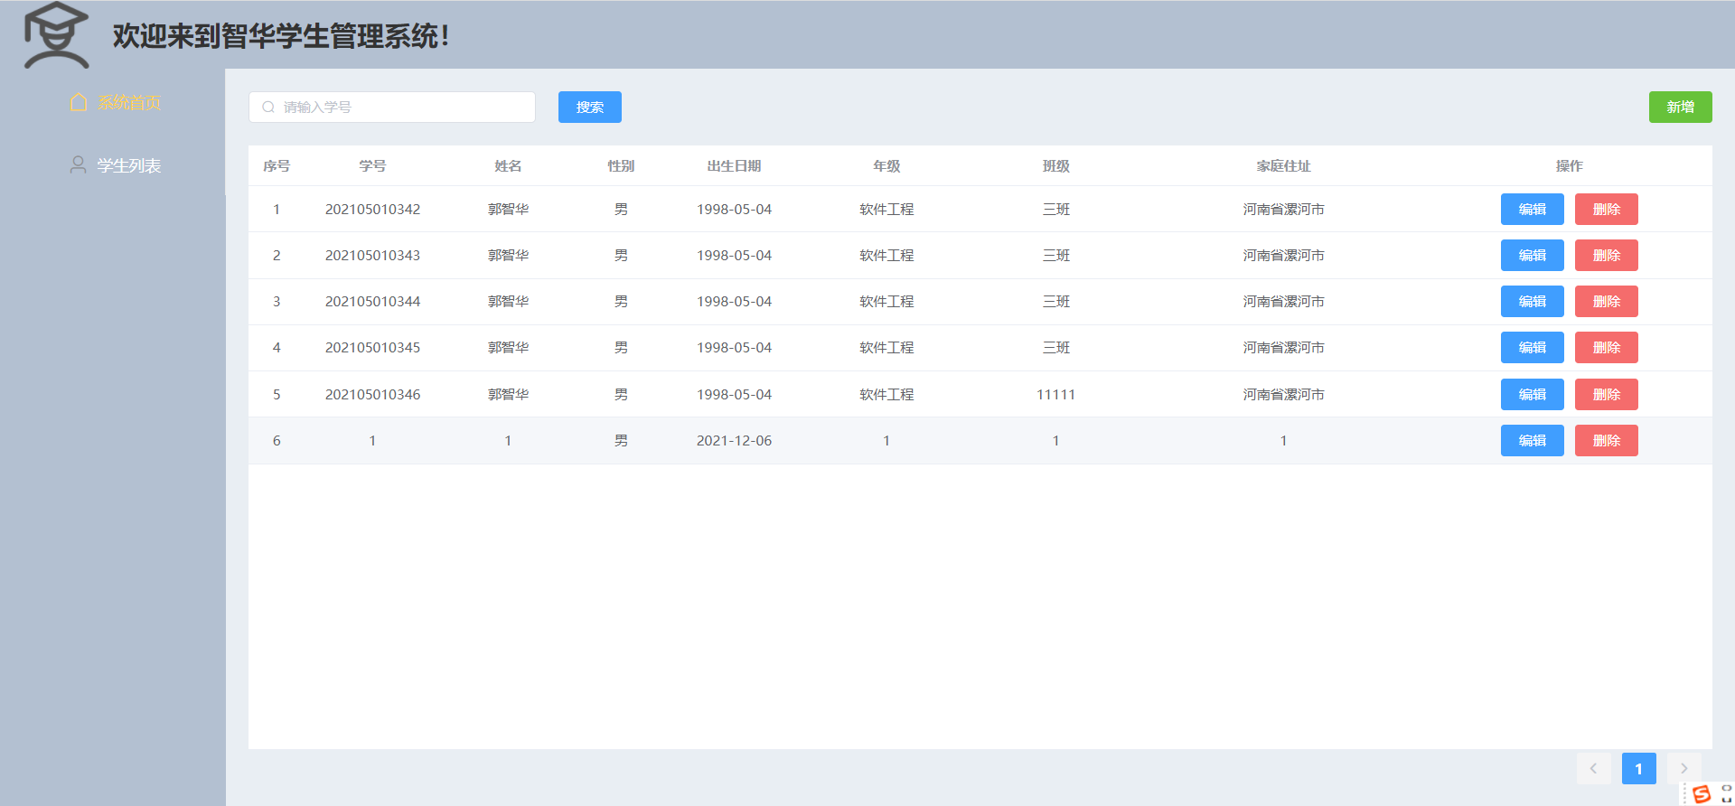Image resolution: width=1735 pixels, height=806 pixels.
Task: Click student number 202105010343 cell
Action: [x=372, y=255]
